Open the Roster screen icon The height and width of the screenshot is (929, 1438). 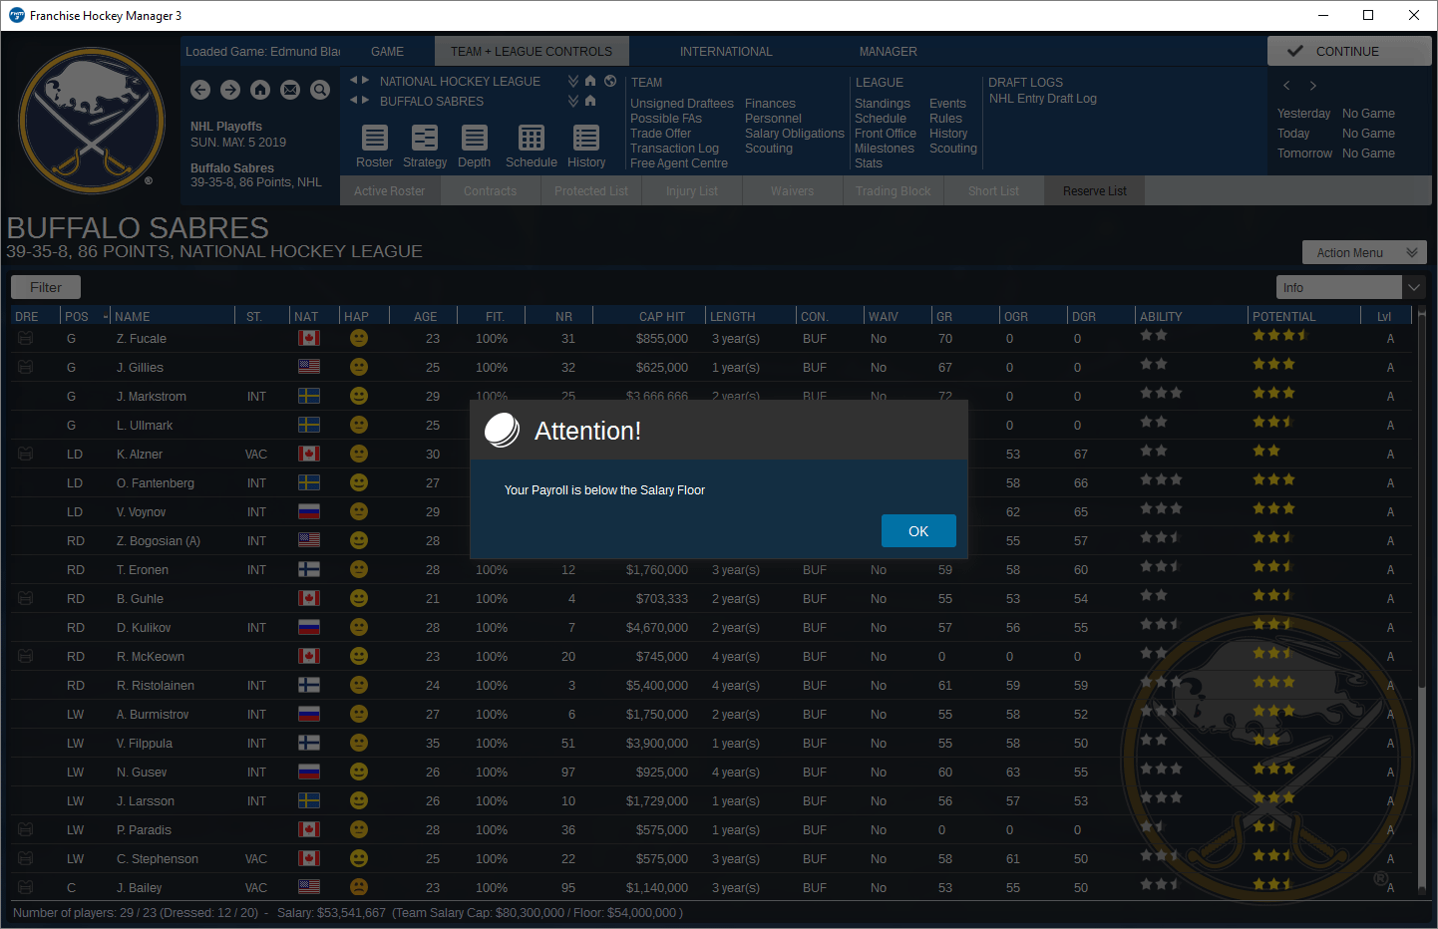click(375, 138)
